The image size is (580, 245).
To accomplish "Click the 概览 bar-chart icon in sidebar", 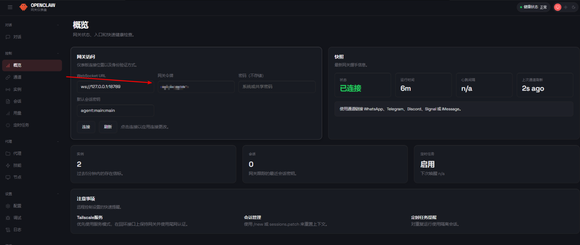I will [x=8, y=65].
